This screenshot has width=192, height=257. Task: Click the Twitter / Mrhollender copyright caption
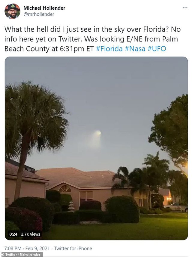tap(21, 255)
